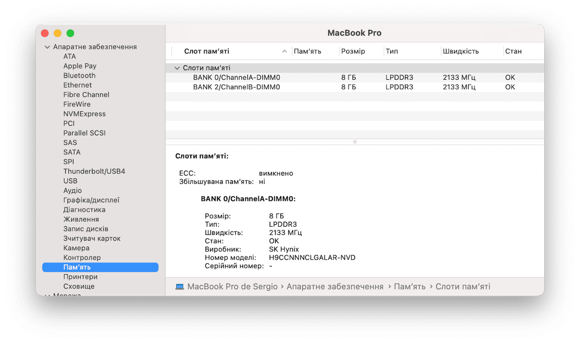The image size is (580, 343).
Task: Select the highlighted Пам'ять sidebar item
Action: (x=100, y=267)
